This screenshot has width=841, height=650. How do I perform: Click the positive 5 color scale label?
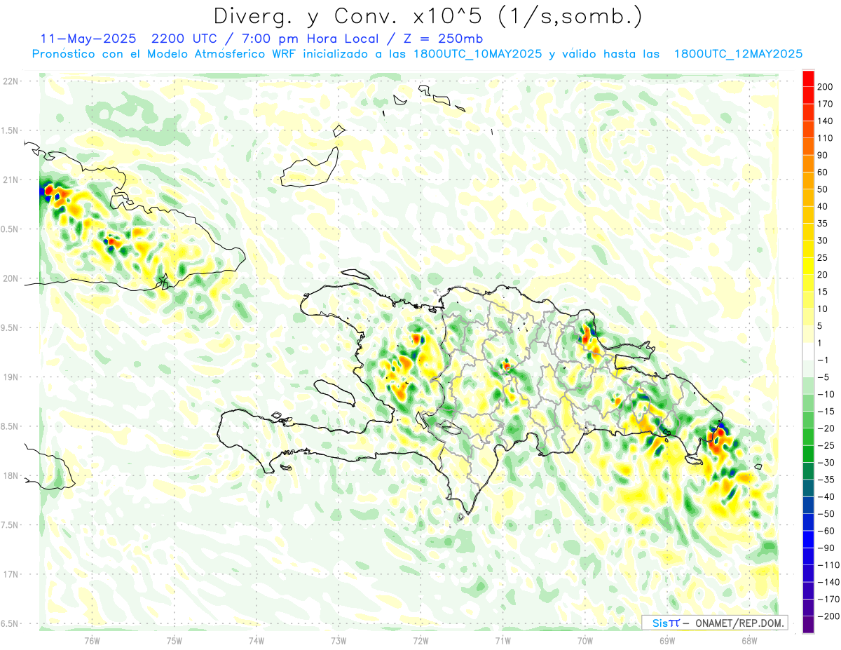click(820, 326)
